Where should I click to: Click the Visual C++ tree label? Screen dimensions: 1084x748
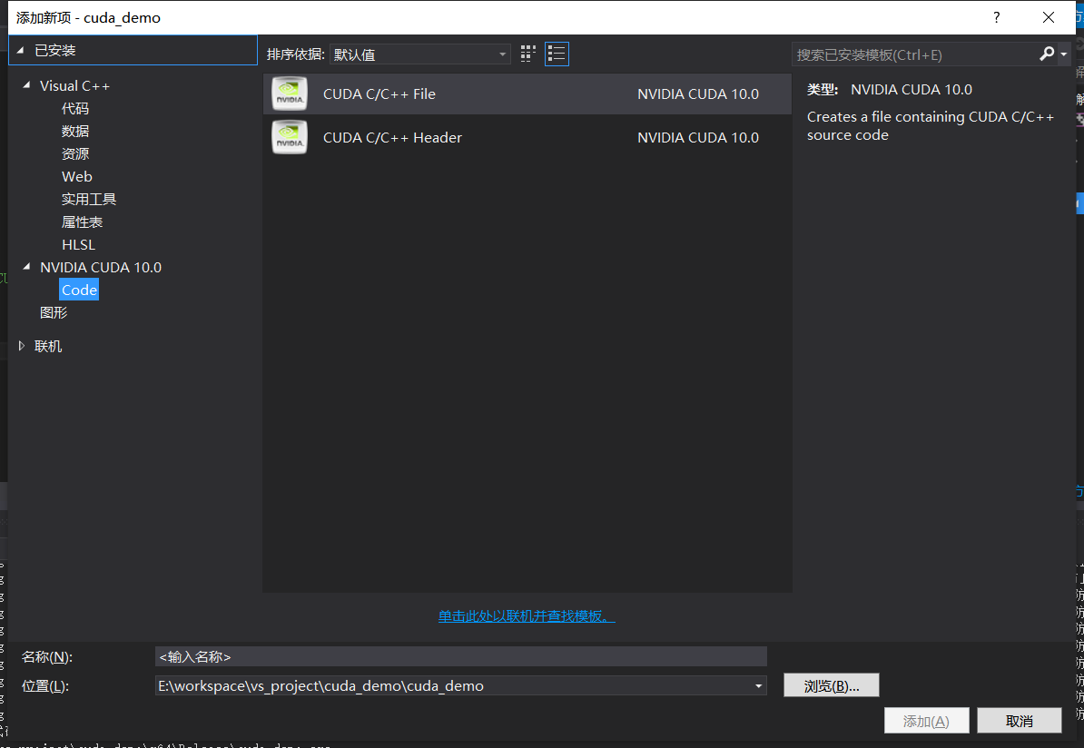click(74, 85)
